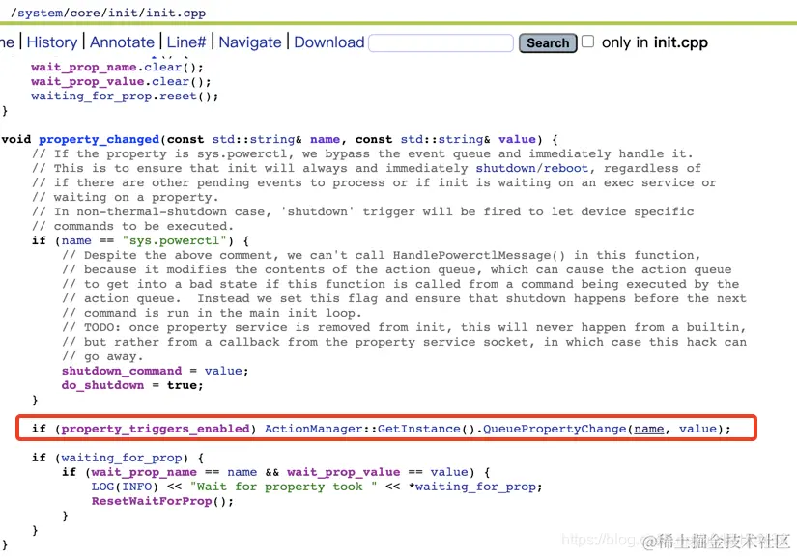Click the "Wait for property took " string
Image resolution: width=797 pixels, height=557 pixels.
283,487
